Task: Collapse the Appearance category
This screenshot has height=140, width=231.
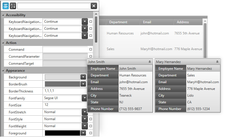Action: point(3,71)
